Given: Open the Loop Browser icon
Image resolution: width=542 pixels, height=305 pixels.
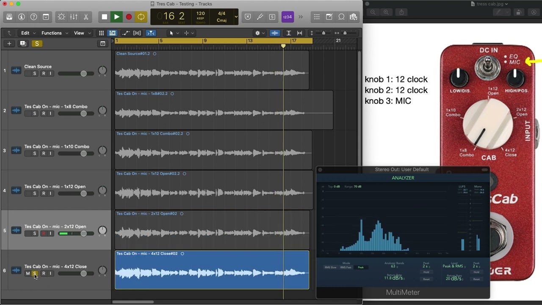Looking at the screenshot, I should (341, 17).
